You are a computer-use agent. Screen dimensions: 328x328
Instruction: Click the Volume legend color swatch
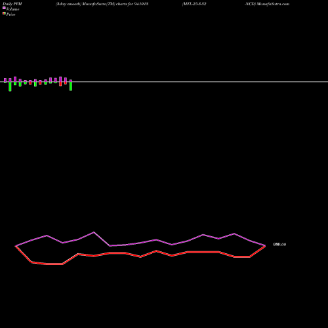coord(4,8)
